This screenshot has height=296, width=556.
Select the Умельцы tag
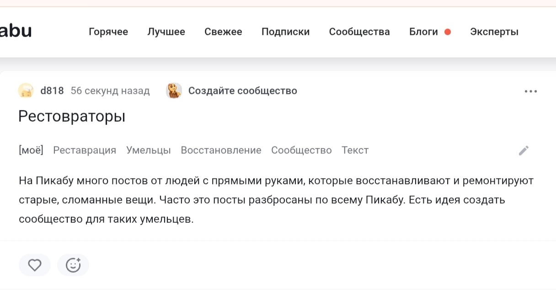pyautogui.click(x=149, y=150)
